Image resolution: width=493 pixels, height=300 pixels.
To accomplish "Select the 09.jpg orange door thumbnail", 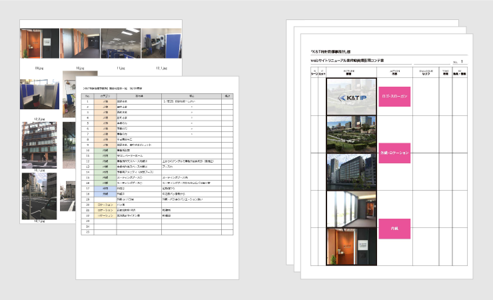I will point(39,43).
